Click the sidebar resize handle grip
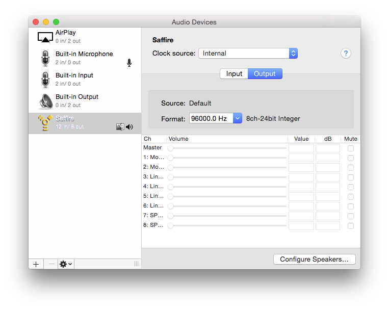389x310 pixels. 136,264
